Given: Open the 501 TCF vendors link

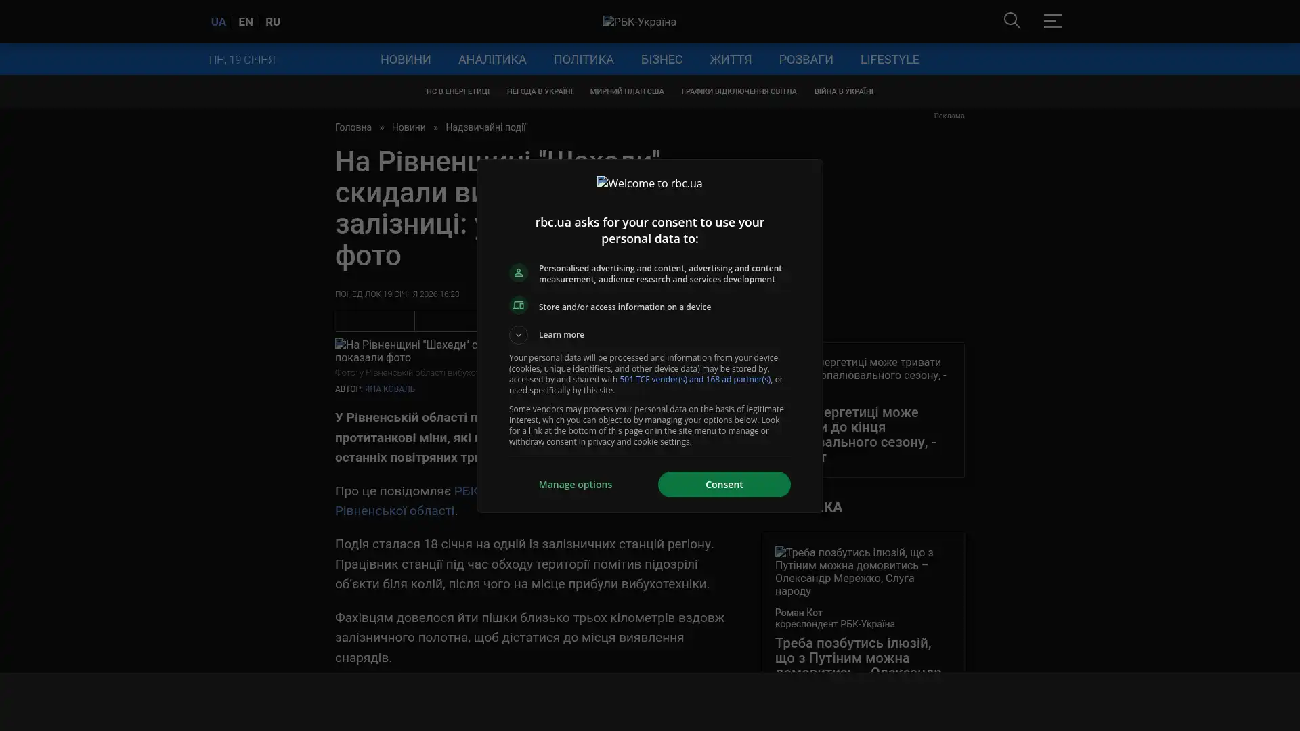Looking at the screenshot, I should (695, 380).
